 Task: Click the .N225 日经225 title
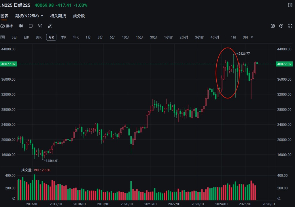pos(15,5)
